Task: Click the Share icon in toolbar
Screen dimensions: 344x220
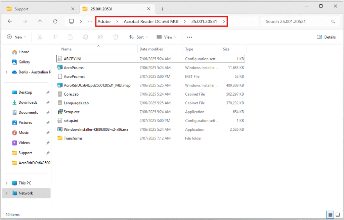Action: click(100, 37)
